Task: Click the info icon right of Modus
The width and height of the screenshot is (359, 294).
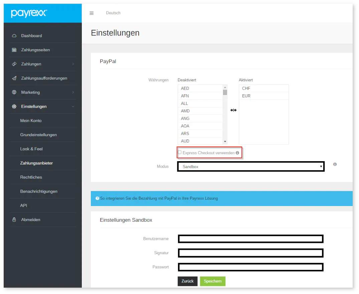Action: (x=335, y=164)
